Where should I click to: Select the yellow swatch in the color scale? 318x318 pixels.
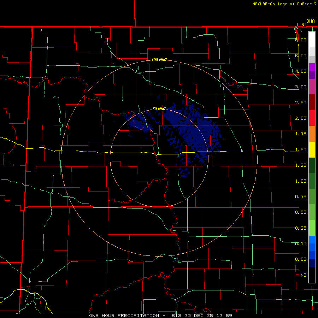pyautogui.click(x=312, y=149)
